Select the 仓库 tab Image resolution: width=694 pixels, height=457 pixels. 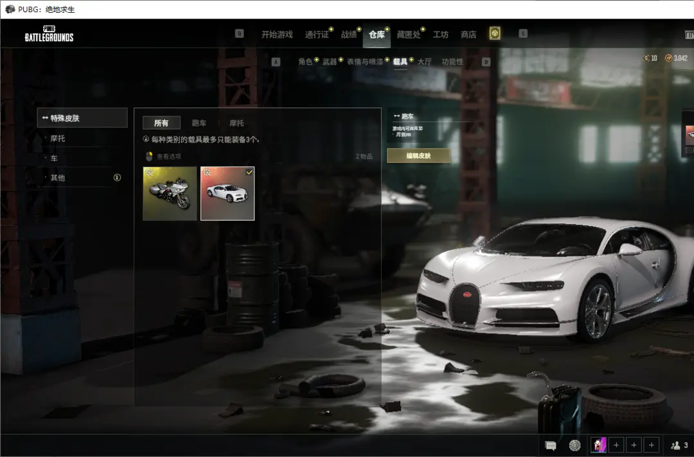click(377, 35)
